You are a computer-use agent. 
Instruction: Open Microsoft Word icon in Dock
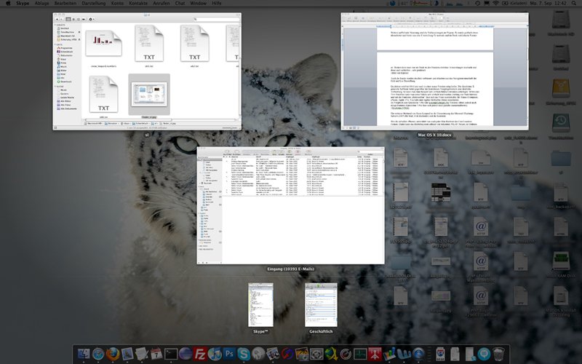point(404,354)
